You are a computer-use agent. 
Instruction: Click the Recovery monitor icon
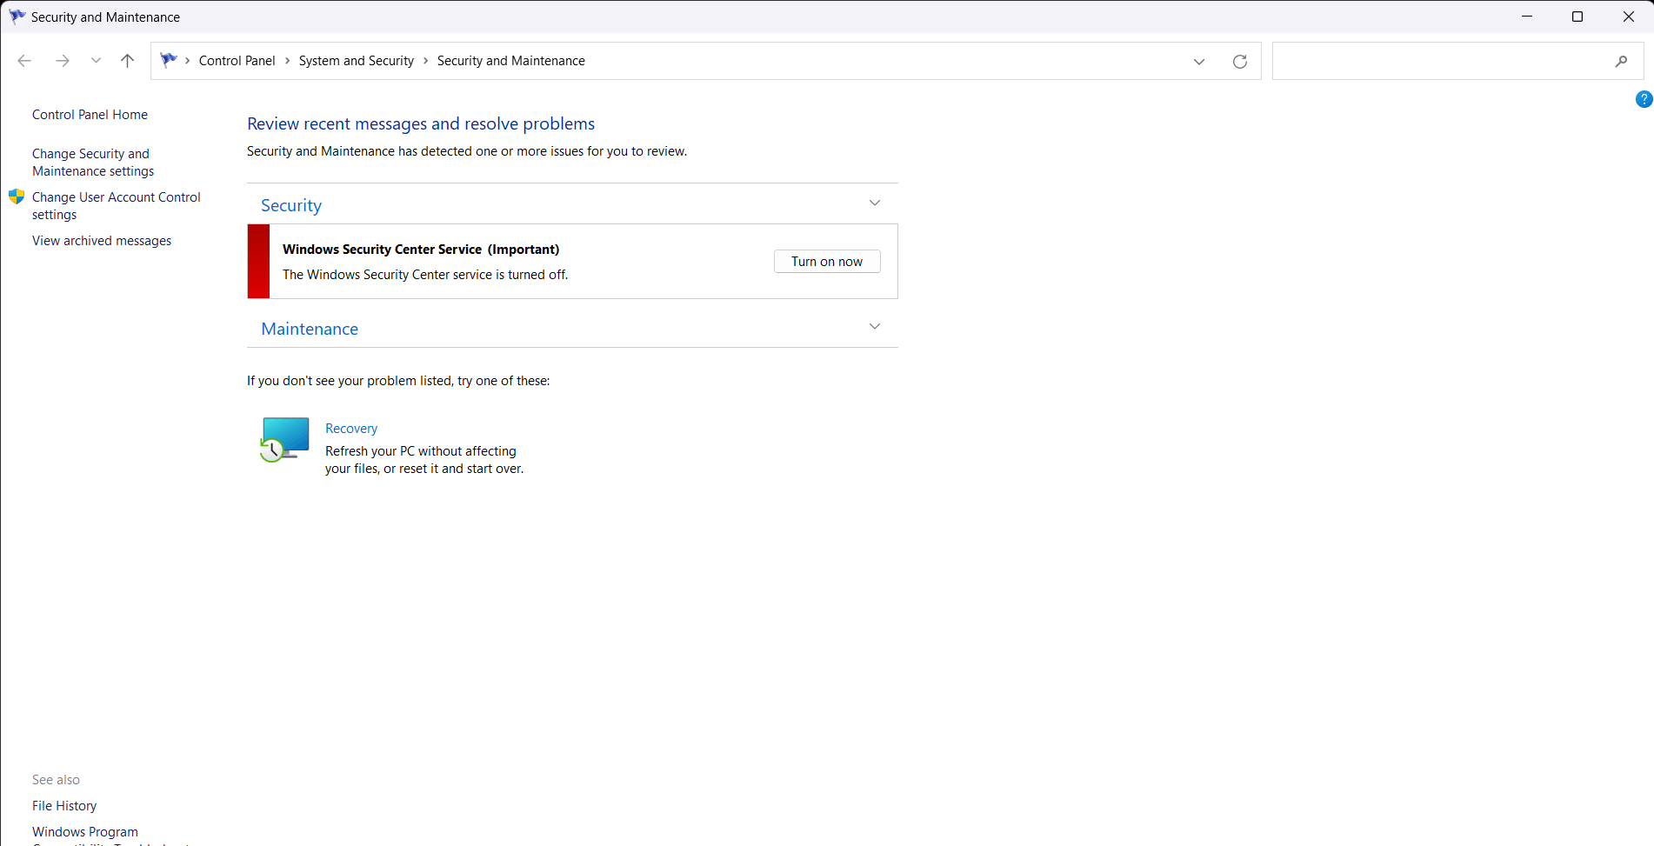pyautogui.click(x=285, y=439)
